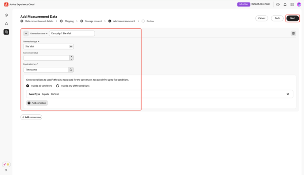Click the Conversion value input field

(x=46, y=58)
